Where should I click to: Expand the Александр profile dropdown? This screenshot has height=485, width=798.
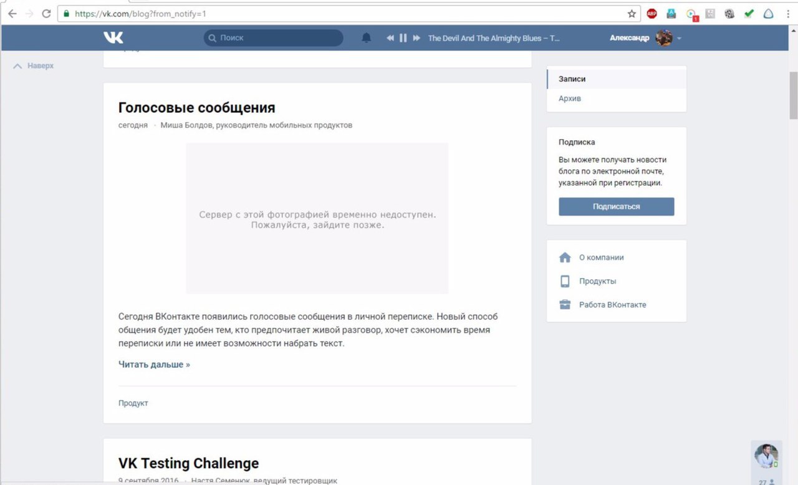coord(679,39)
